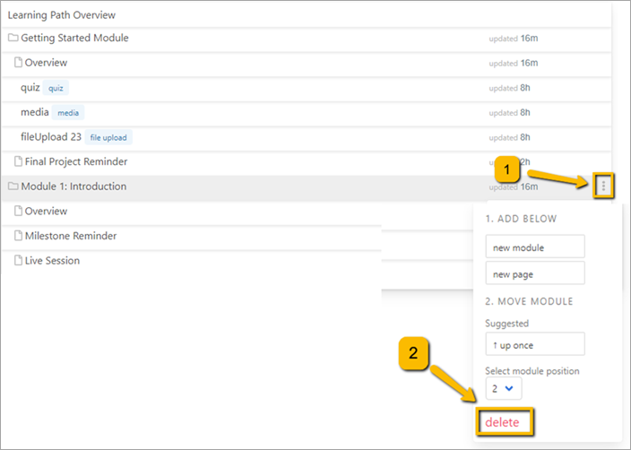Choose 'new page' under Add Below

pyautogui.click(x=534, y=273)
